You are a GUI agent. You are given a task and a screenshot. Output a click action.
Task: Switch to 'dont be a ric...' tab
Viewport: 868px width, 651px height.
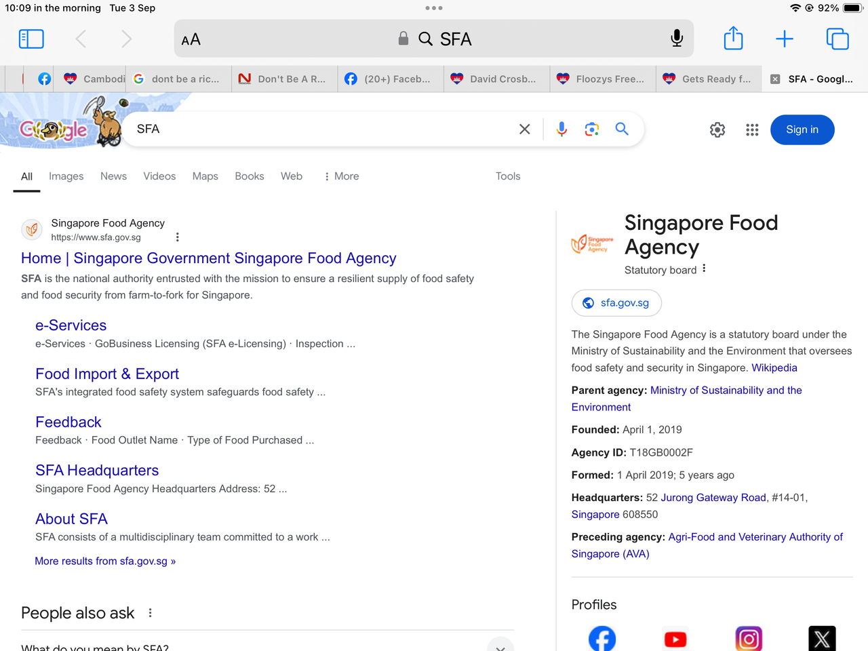pos(178,79)
